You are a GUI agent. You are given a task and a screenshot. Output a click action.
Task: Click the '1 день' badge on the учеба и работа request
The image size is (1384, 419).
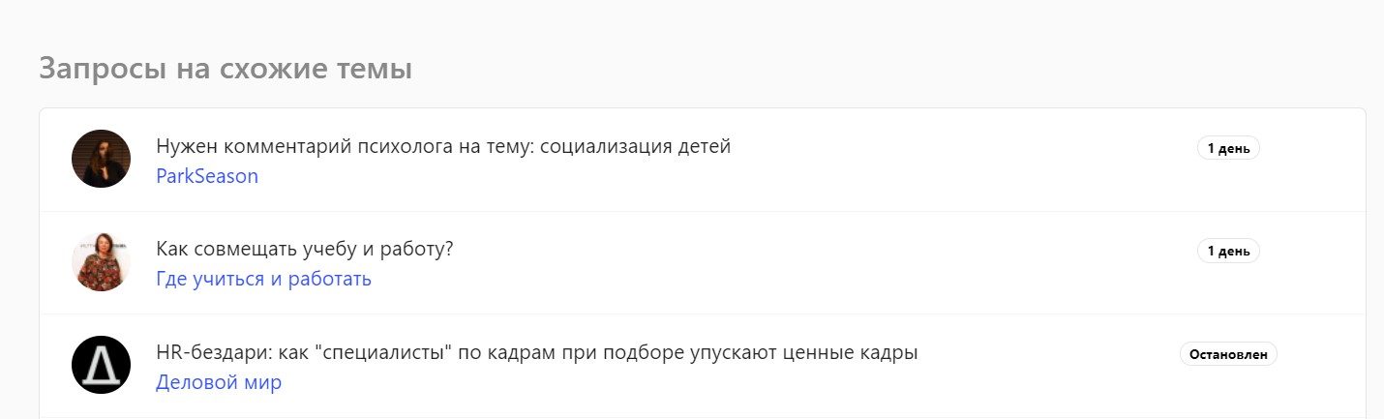(x=1227, y=252)
